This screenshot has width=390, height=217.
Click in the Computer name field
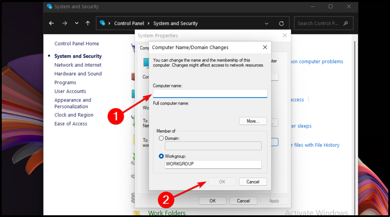click(210, 93)
